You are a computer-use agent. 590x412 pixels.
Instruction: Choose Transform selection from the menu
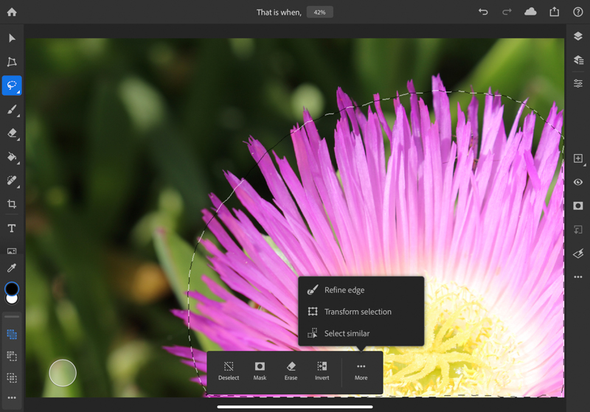pyautogui.click(x=361, y=312)
